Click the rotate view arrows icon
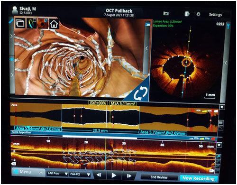 140,93
